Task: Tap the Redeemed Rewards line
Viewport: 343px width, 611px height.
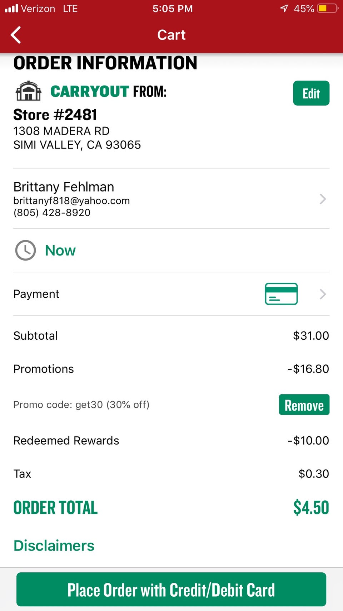Action: pos(66,441)
